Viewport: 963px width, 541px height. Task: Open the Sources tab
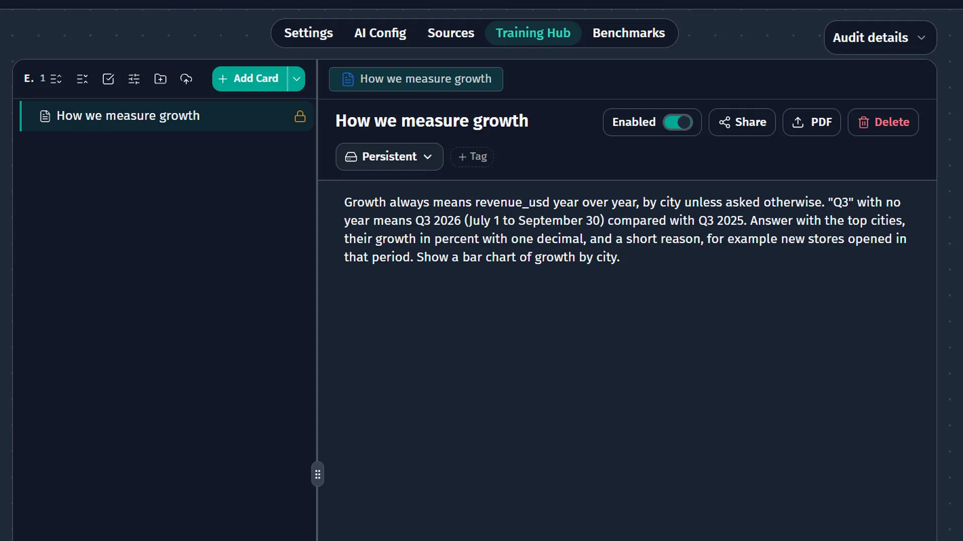[450, 33]
